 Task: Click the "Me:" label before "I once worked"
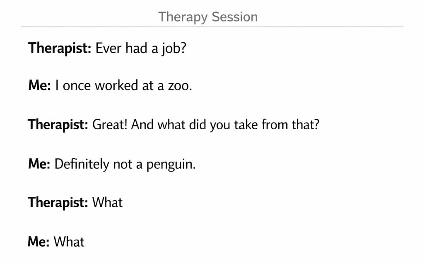tap(39, 86)
